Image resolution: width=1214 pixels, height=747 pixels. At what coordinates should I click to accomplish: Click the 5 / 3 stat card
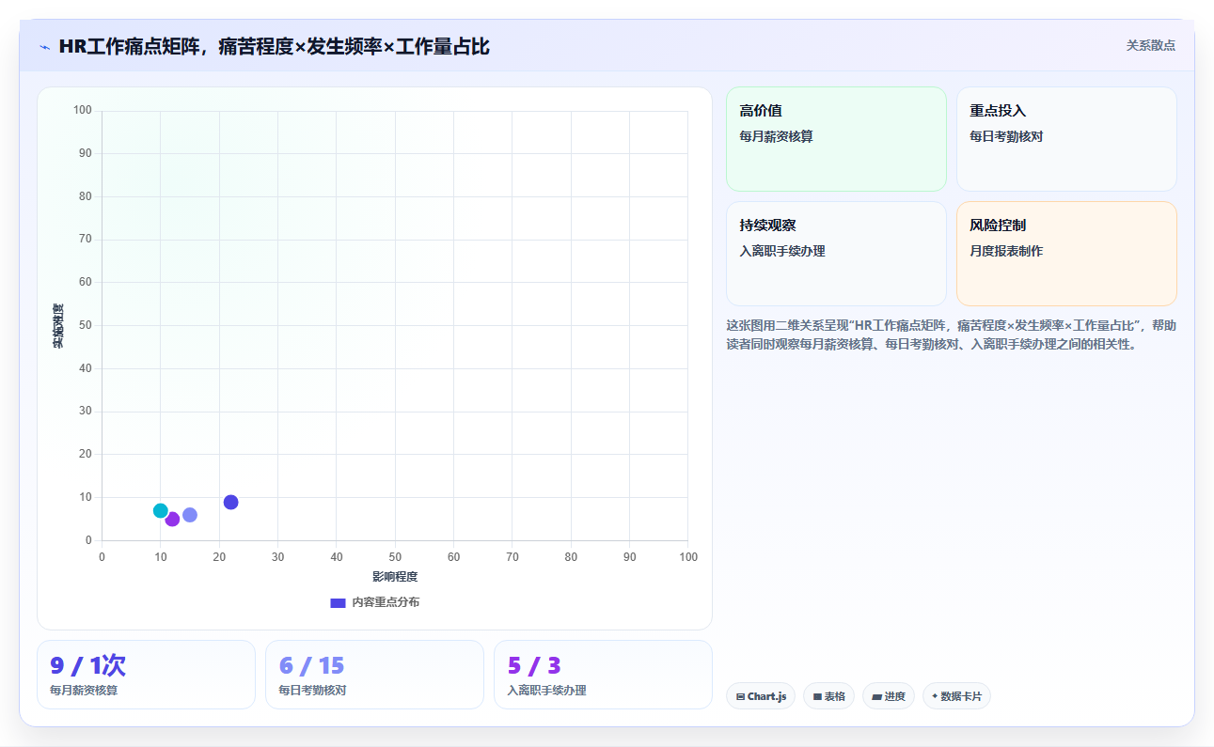(603, 675)
